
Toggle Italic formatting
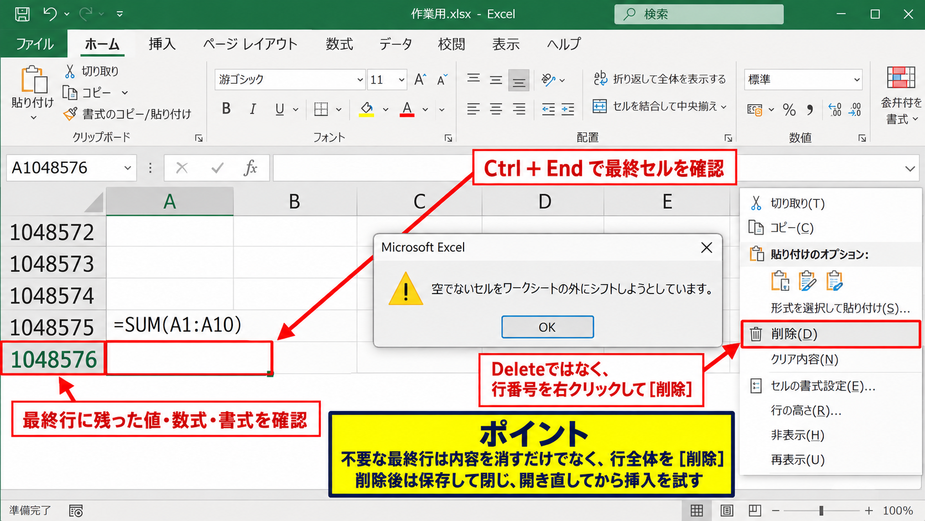253,109
